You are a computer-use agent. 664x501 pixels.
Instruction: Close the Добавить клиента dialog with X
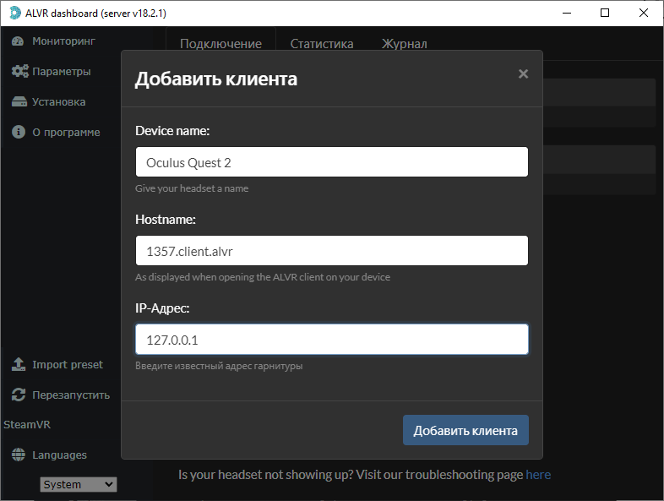[524, 74]
